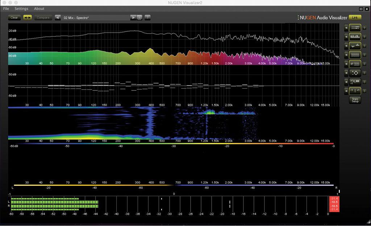Toggle Compare mode
Image resolution: width=371 pixels, height=226 pixels.
coord(43,17)
